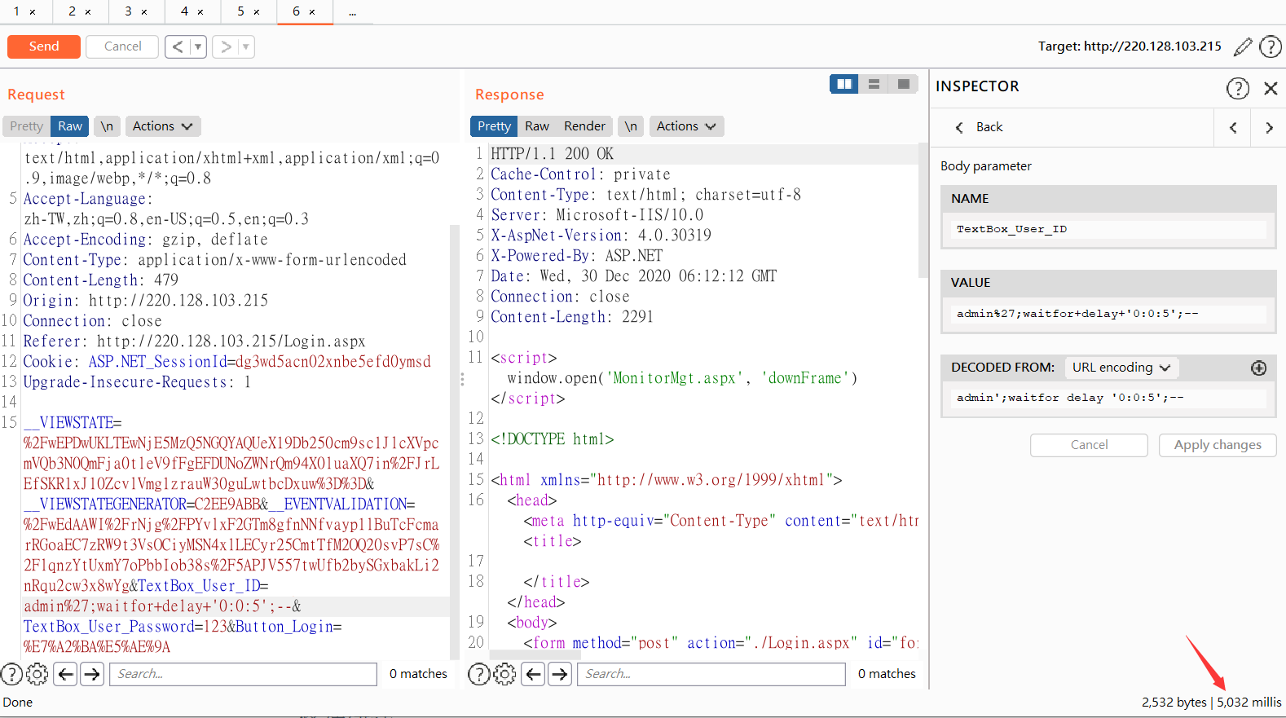This screenshot has width=1286, height=718.
Task: Go back in request history
Action: point(178,46)
